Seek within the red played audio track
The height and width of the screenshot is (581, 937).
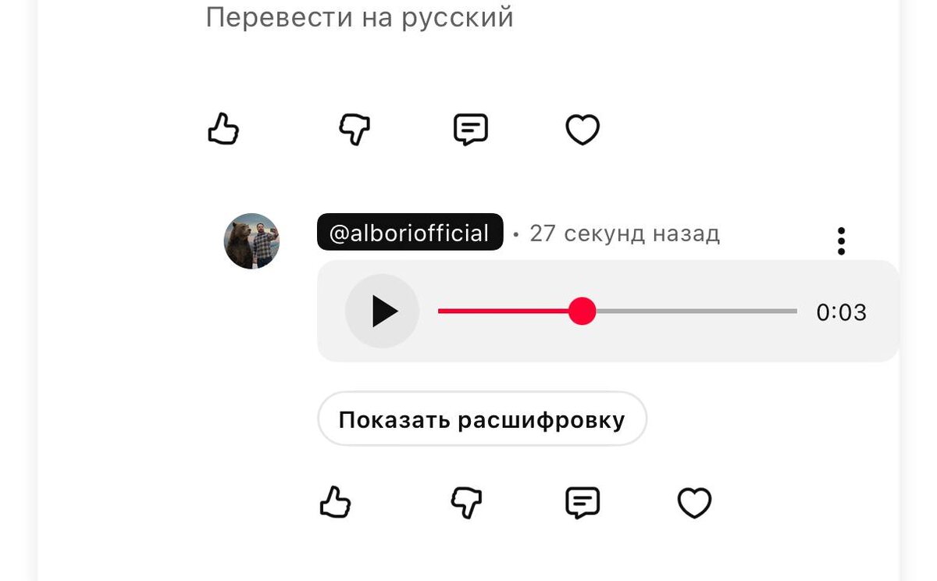click(503, 311)
